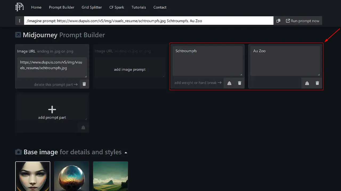Click the Schtroumpfs prompt text area
Screen dimensions: 341x191
click(208, 61)
